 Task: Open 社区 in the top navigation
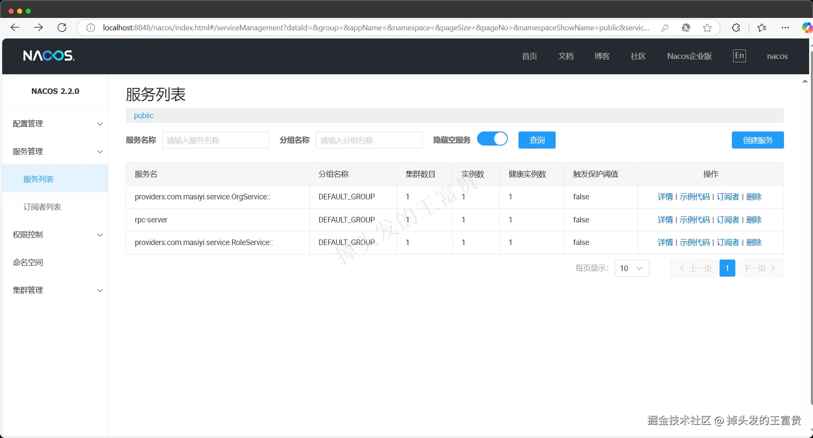tap(638, 56)
